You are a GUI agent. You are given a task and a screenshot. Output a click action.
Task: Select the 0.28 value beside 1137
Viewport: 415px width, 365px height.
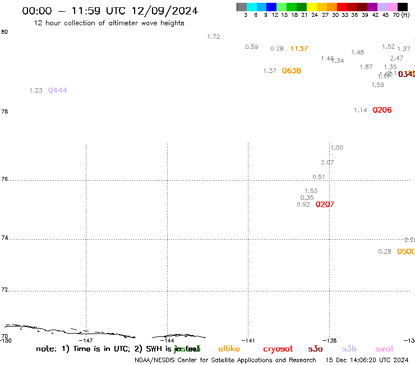pyautogui.click(x=277, y=48)
